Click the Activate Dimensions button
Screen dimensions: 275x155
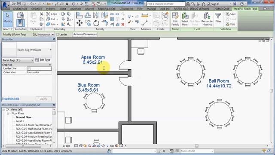point(85,34)
